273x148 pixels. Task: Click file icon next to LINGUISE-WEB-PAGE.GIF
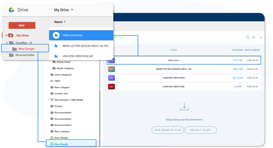pos(56,56)
